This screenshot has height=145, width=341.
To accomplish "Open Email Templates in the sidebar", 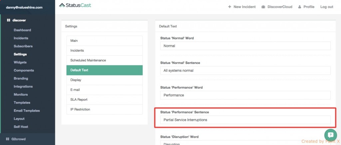I will (x=27, y=111).
